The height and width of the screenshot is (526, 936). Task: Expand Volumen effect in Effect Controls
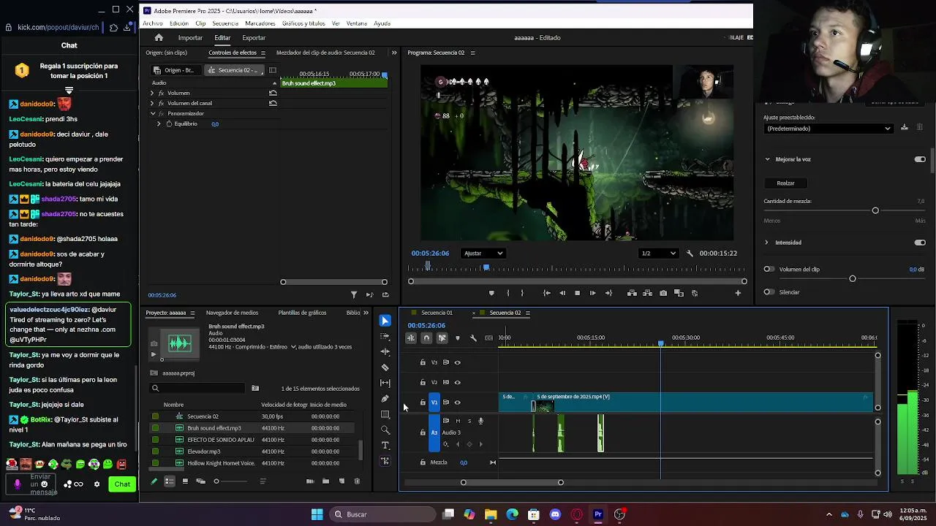coord(152,93)
